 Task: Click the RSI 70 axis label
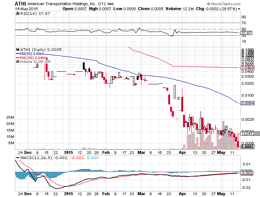click(x=244, y=23)
